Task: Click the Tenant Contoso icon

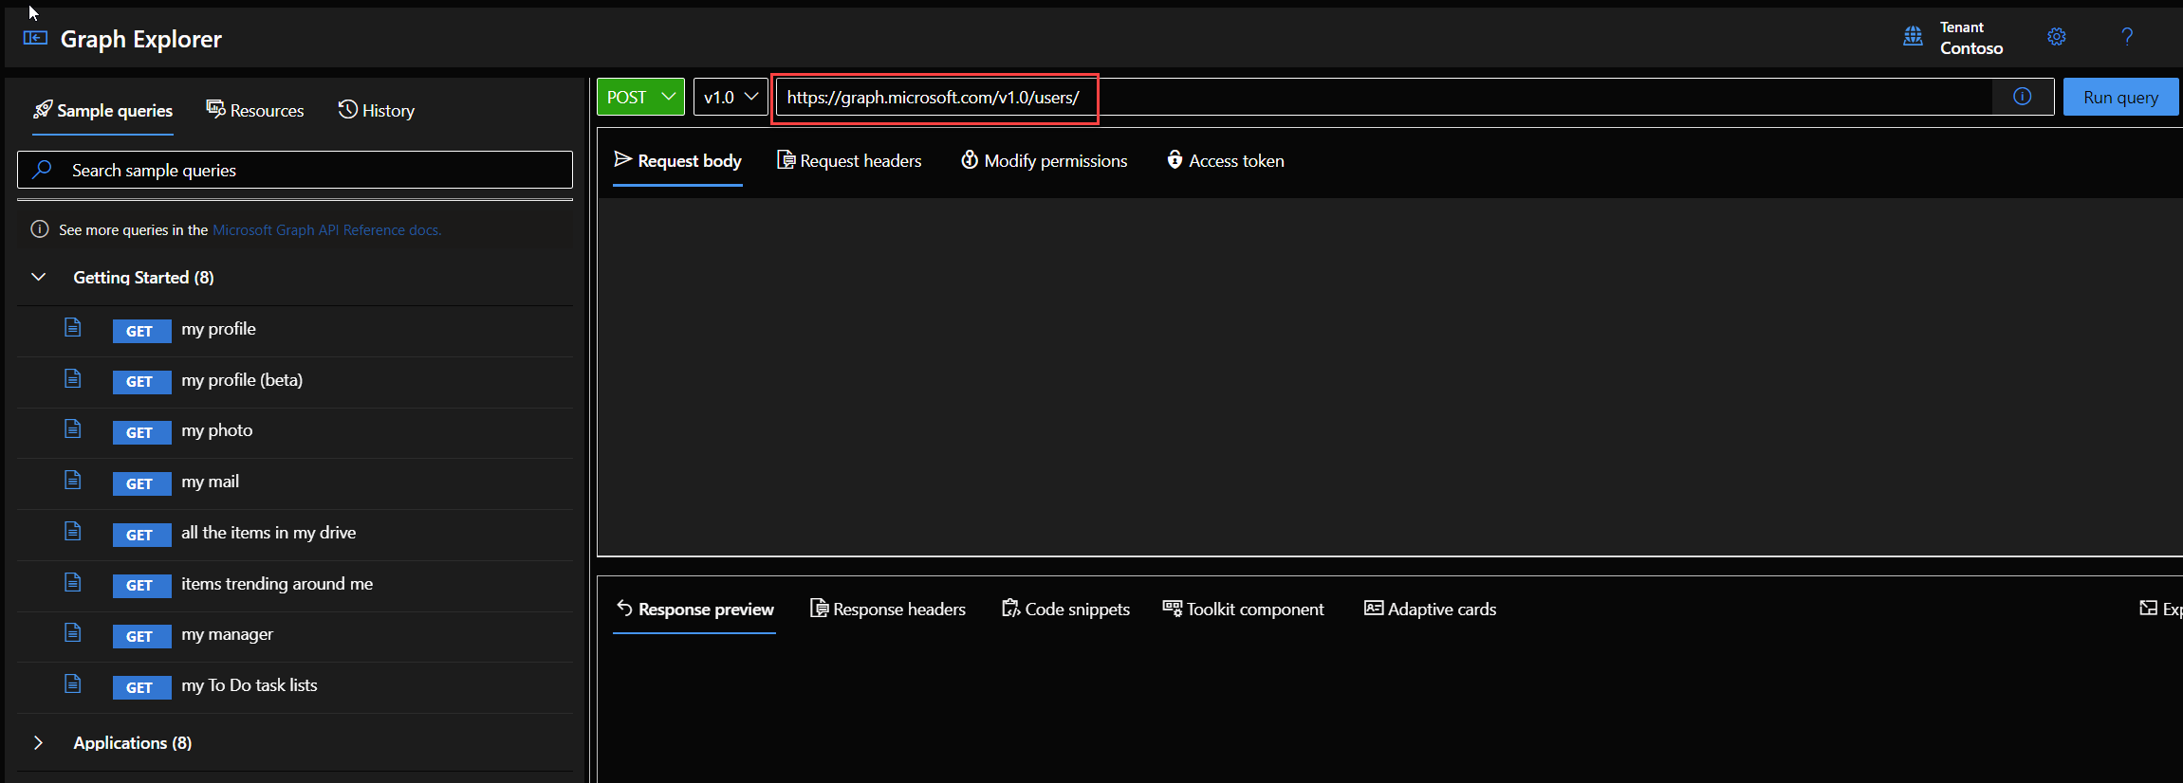Action: coord(1913,37)
